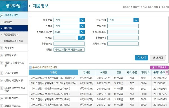Viewport: 169px width, 108px height.
Task: Sort by the 허가번호 column header
Action: point(145,72)
